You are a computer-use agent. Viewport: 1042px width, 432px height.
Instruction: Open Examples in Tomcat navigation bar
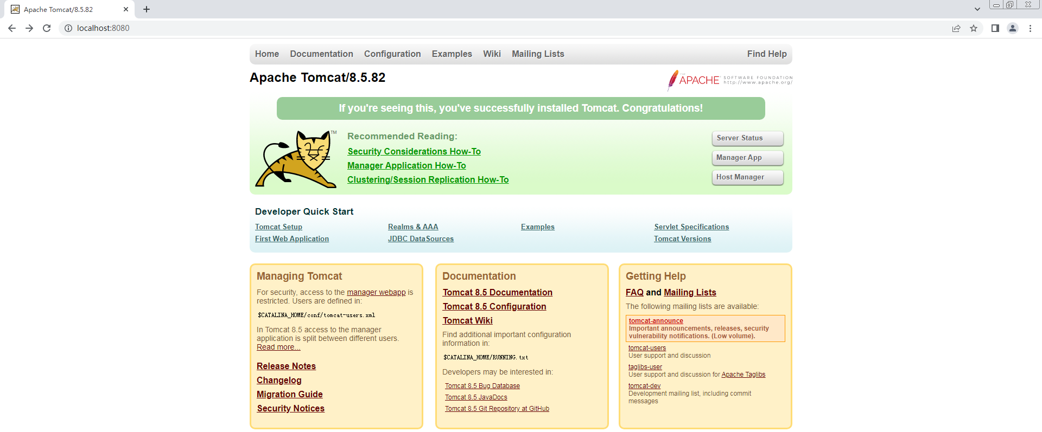click(x=452, y=54)
